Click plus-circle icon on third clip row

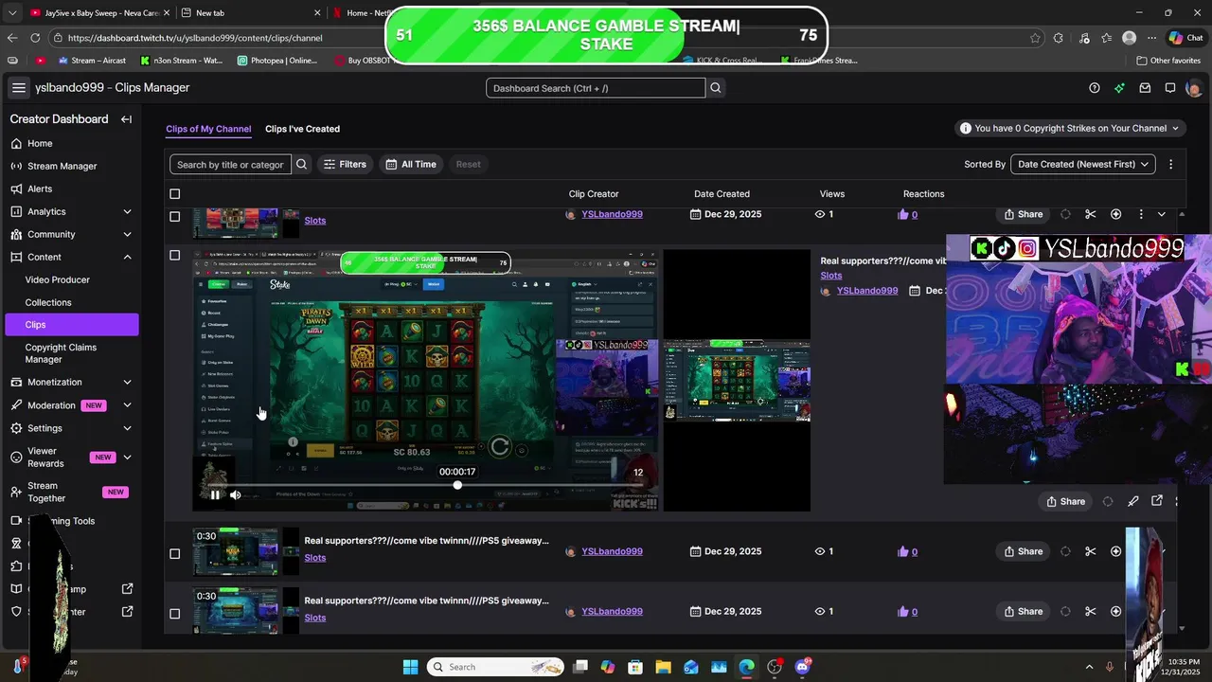point(1115,551)
